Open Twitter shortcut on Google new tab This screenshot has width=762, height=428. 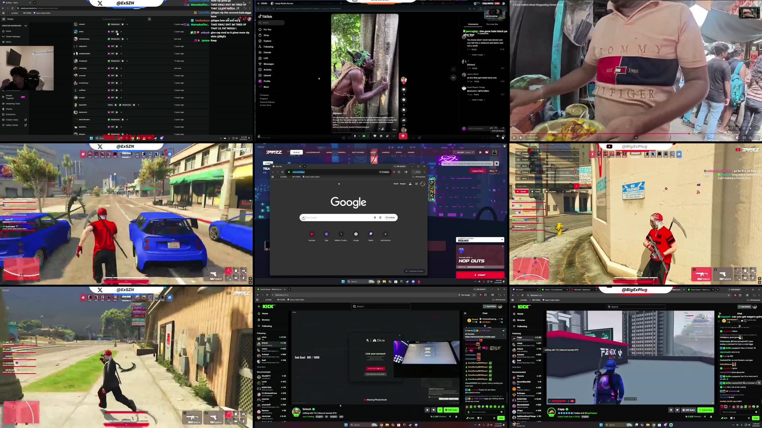pos(341,236)
